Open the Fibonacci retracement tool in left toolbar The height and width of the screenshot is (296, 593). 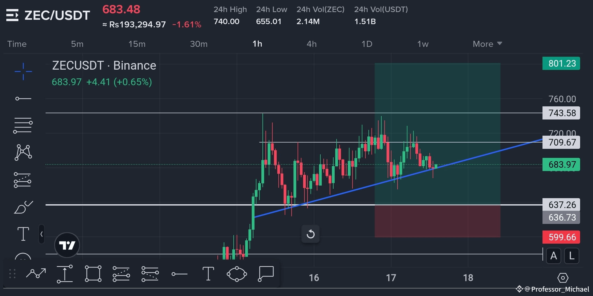pyautogui.click(x=23, y=125)
